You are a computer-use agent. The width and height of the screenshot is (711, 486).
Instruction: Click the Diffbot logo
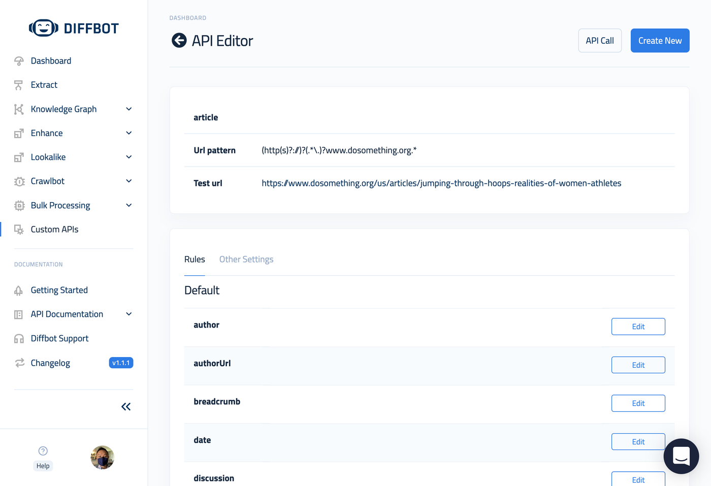pos(74,28)
